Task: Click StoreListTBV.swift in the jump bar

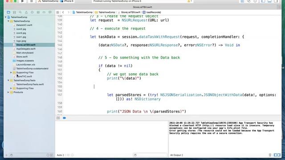Action: click(x=129, y=12)
